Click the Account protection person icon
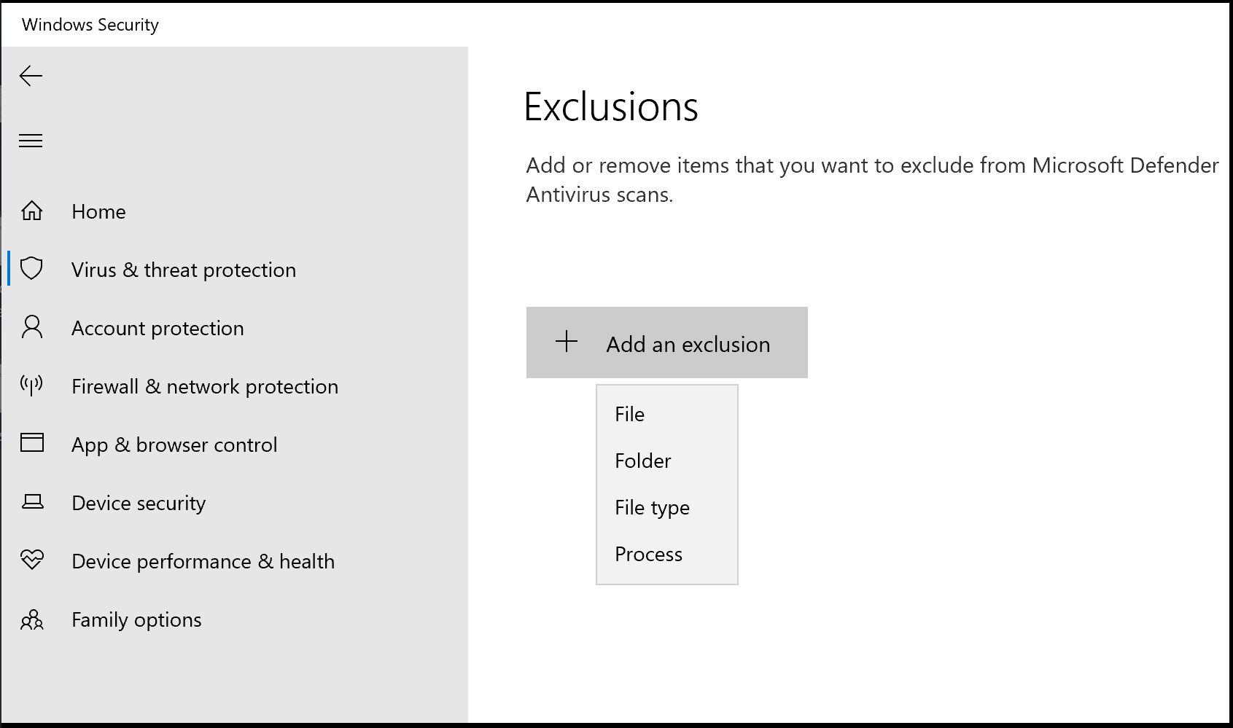Image resolution: width=1233 pixels, height=728 pixels. [31, 327]
